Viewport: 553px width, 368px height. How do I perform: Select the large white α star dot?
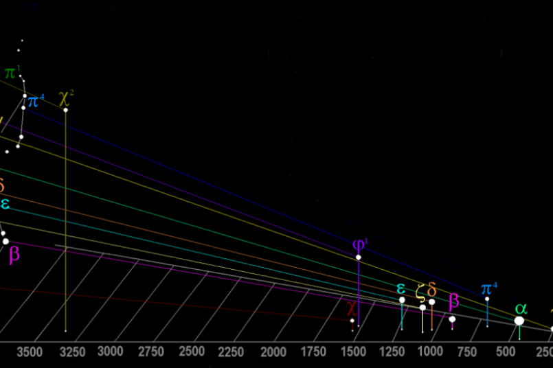(x=519, y=321)
